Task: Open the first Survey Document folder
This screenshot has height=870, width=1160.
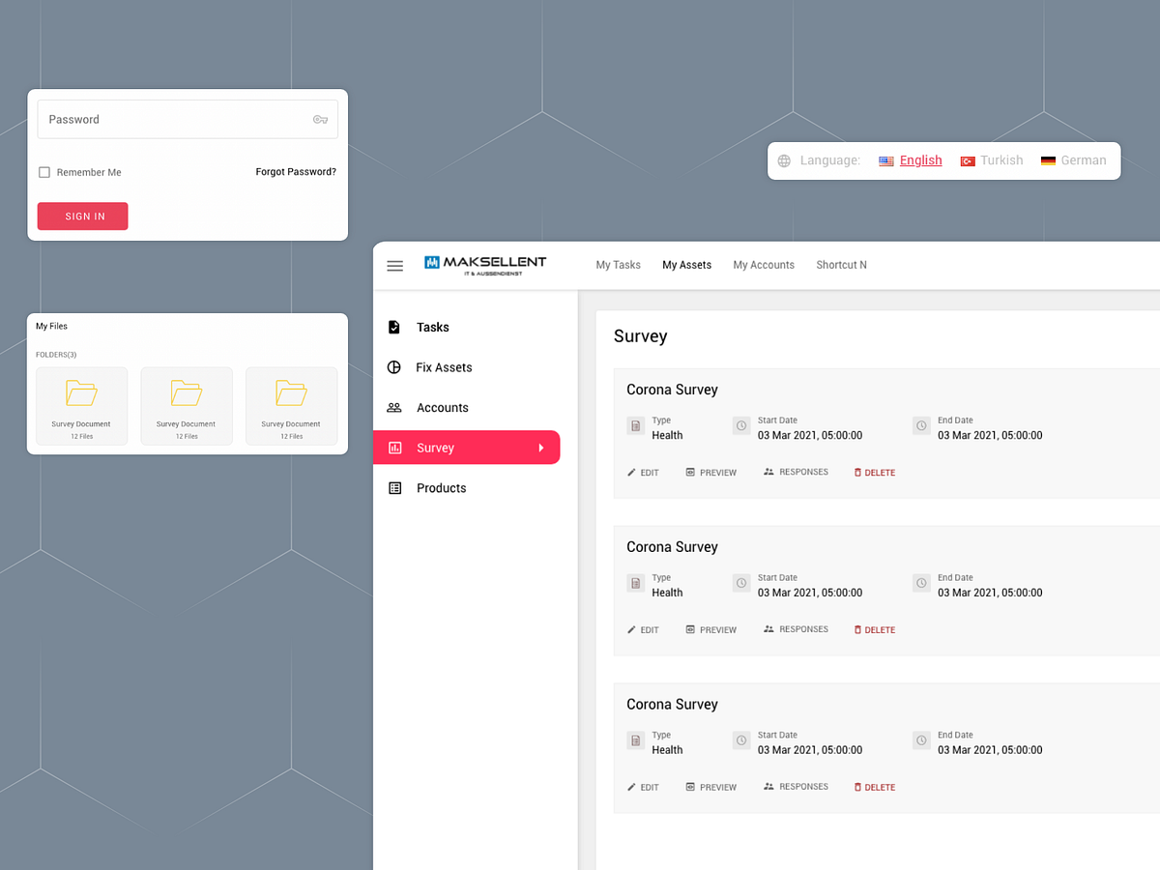Action: 81,405
